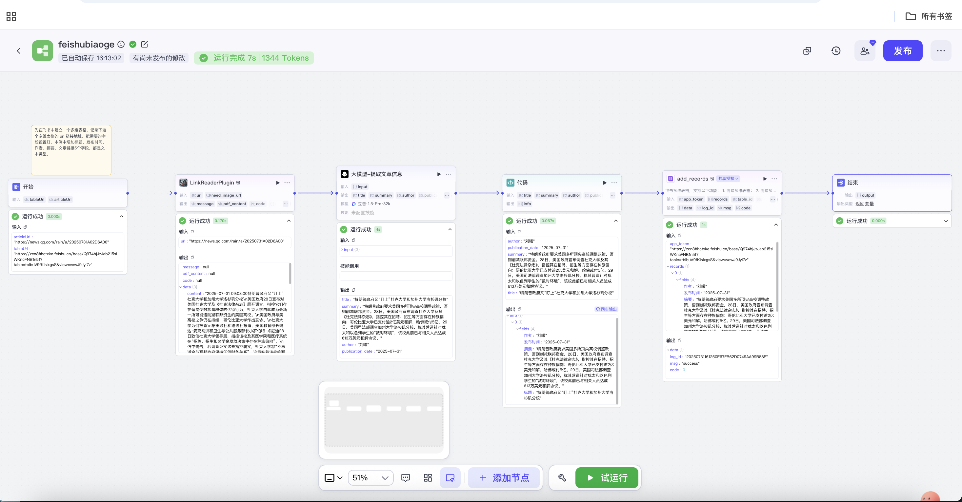Run the LinkReaderPlugin node with play icon

[x=277, y=183]
